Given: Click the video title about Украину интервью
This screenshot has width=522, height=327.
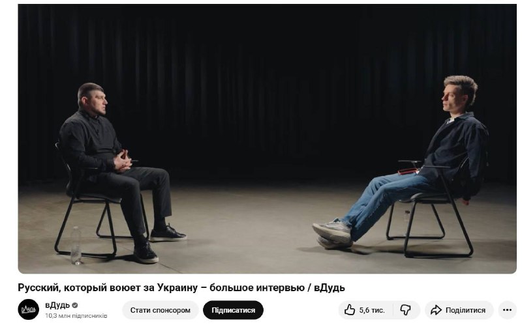Looking at the screenshot, I should [181, 287].
